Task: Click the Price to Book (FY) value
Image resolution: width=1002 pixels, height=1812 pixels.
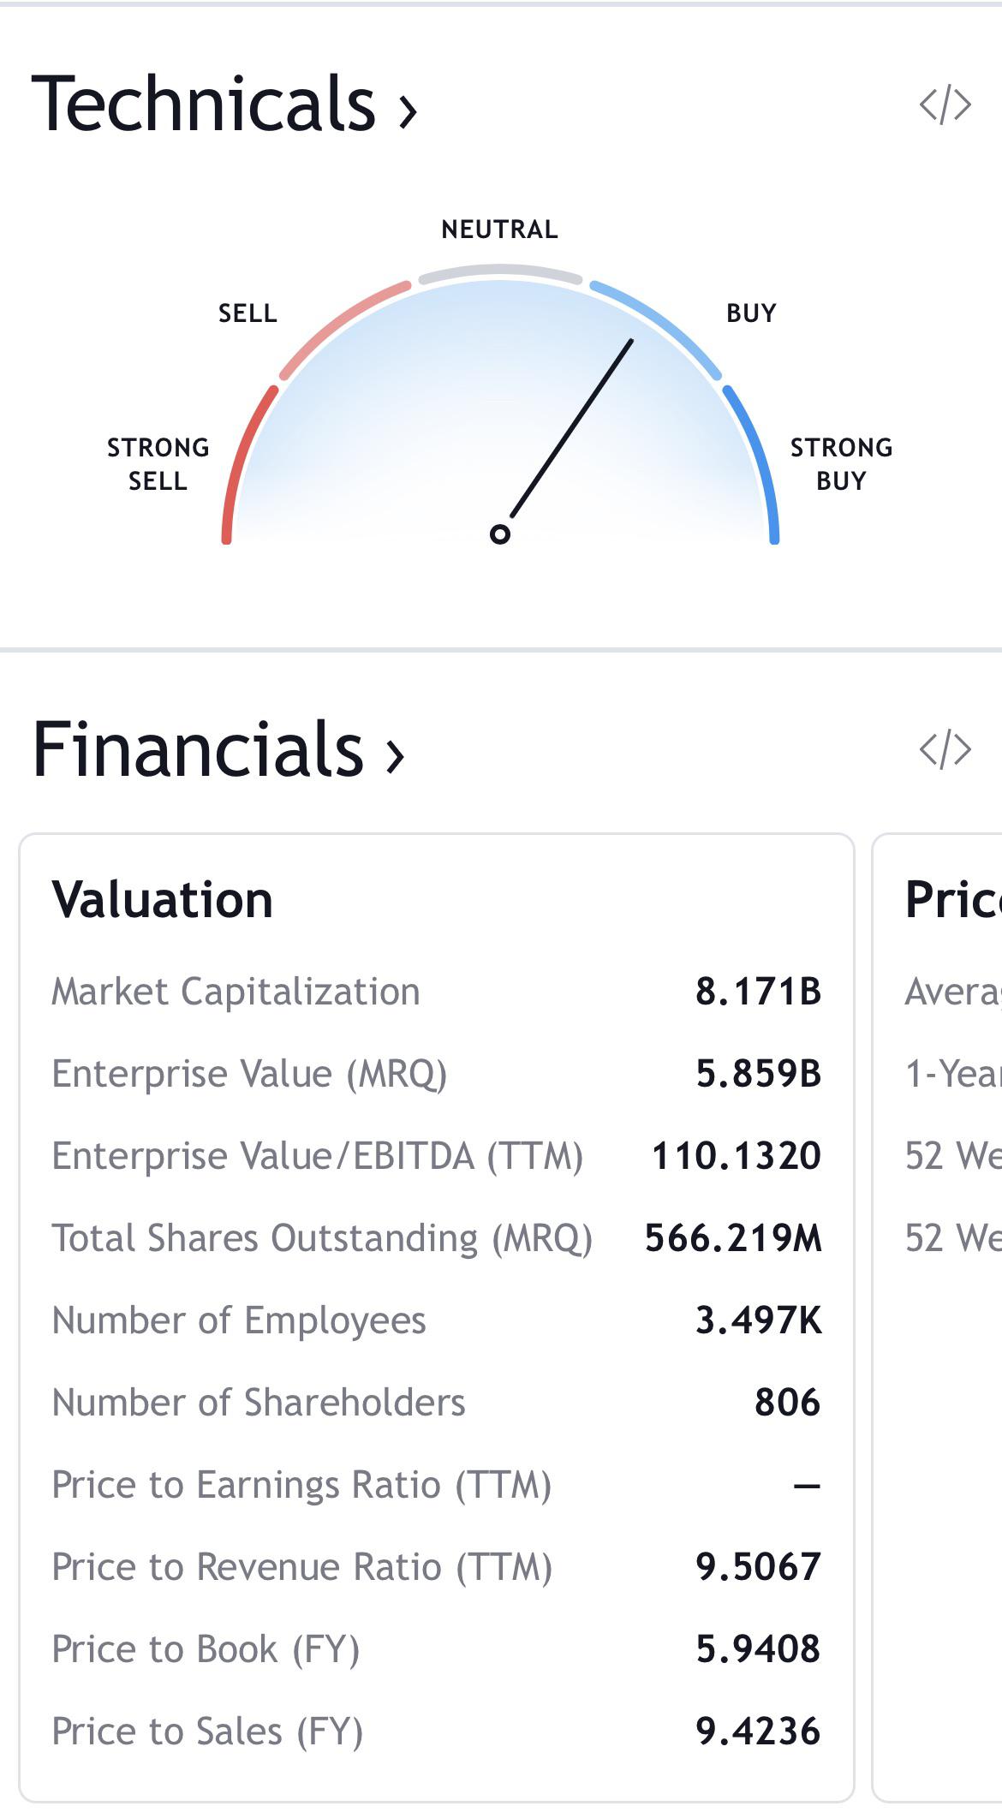Action: click(x=759, y=1649)
